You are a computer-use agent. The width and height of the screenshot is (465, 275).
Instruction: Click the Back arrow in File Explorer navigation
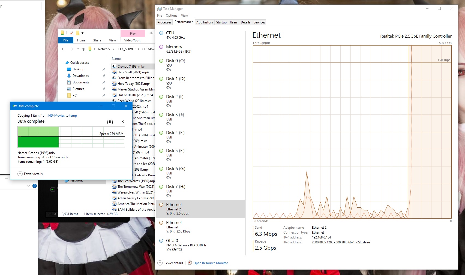(63, 49)
